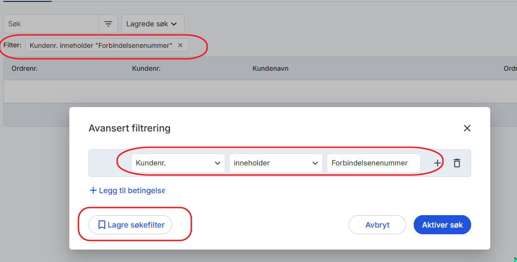
Task: Click the partially visible rightmost column header
Action: coord(510,68)
